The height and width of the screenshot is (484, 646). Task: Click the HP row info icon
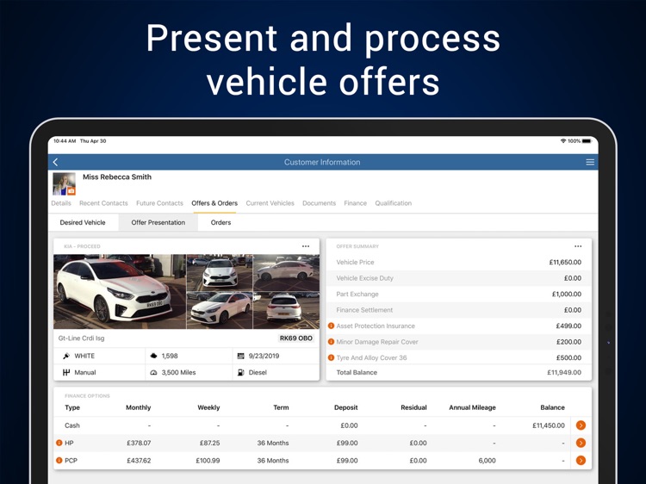click(59, 443)
